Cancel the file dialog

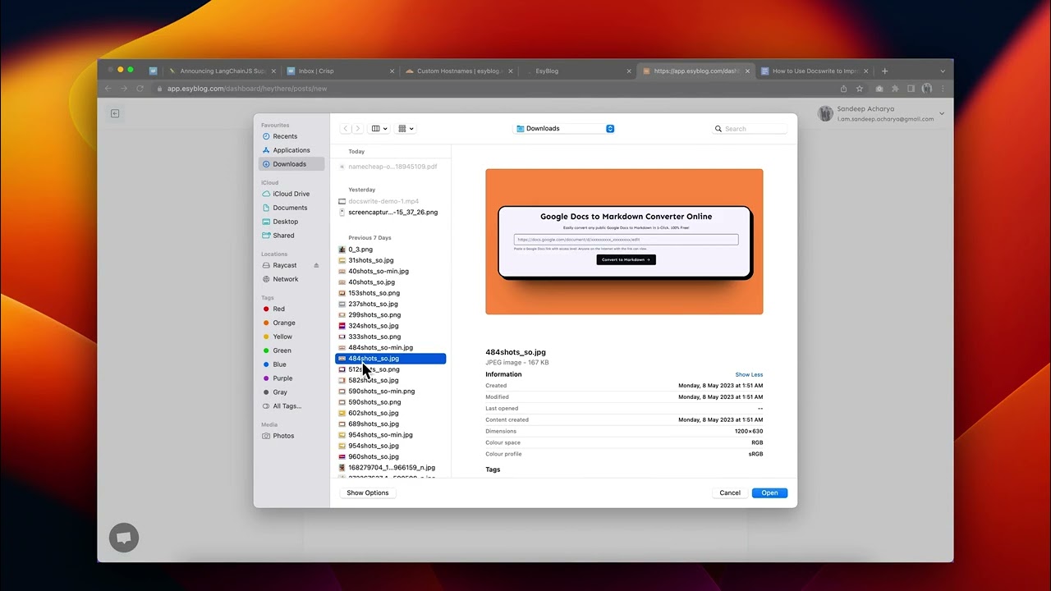coord(730,493)
